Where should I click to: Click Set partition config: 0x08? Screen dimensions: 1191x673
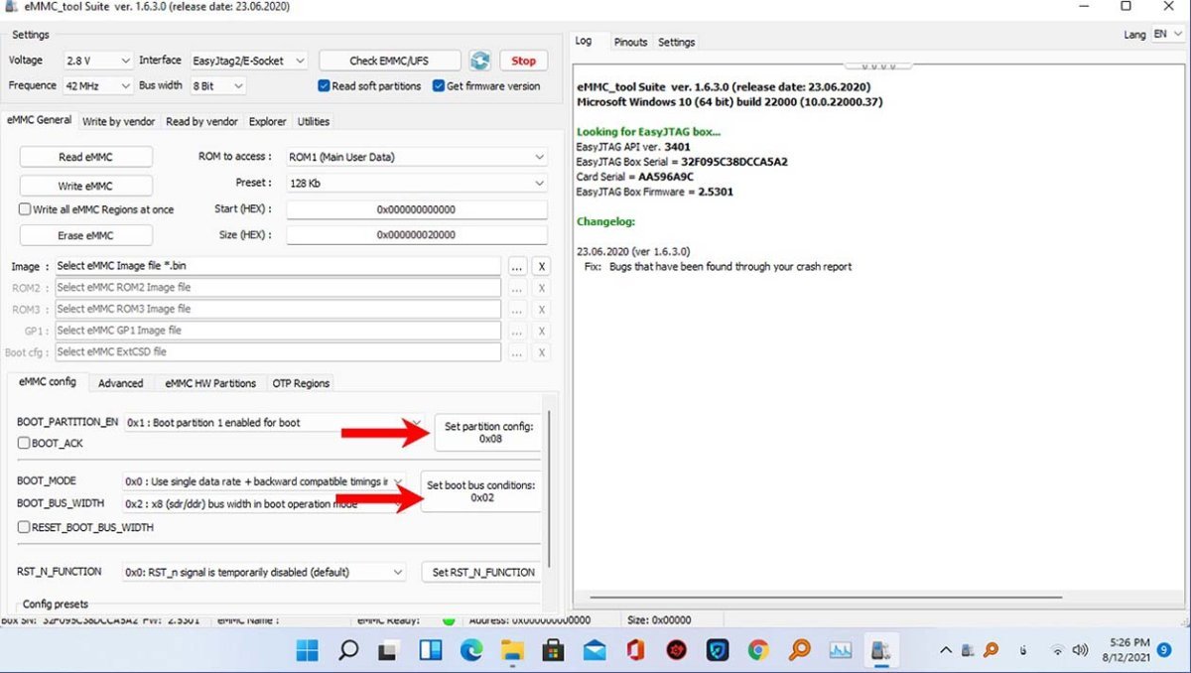(489, 432)
